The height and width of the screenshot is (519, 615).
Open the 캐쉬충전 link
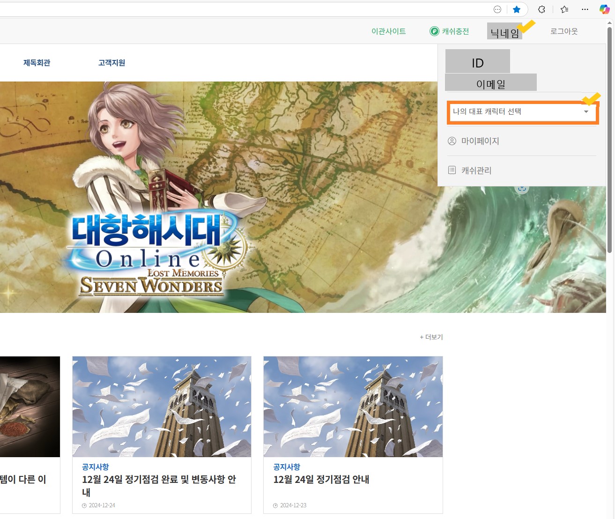[455, 31]
